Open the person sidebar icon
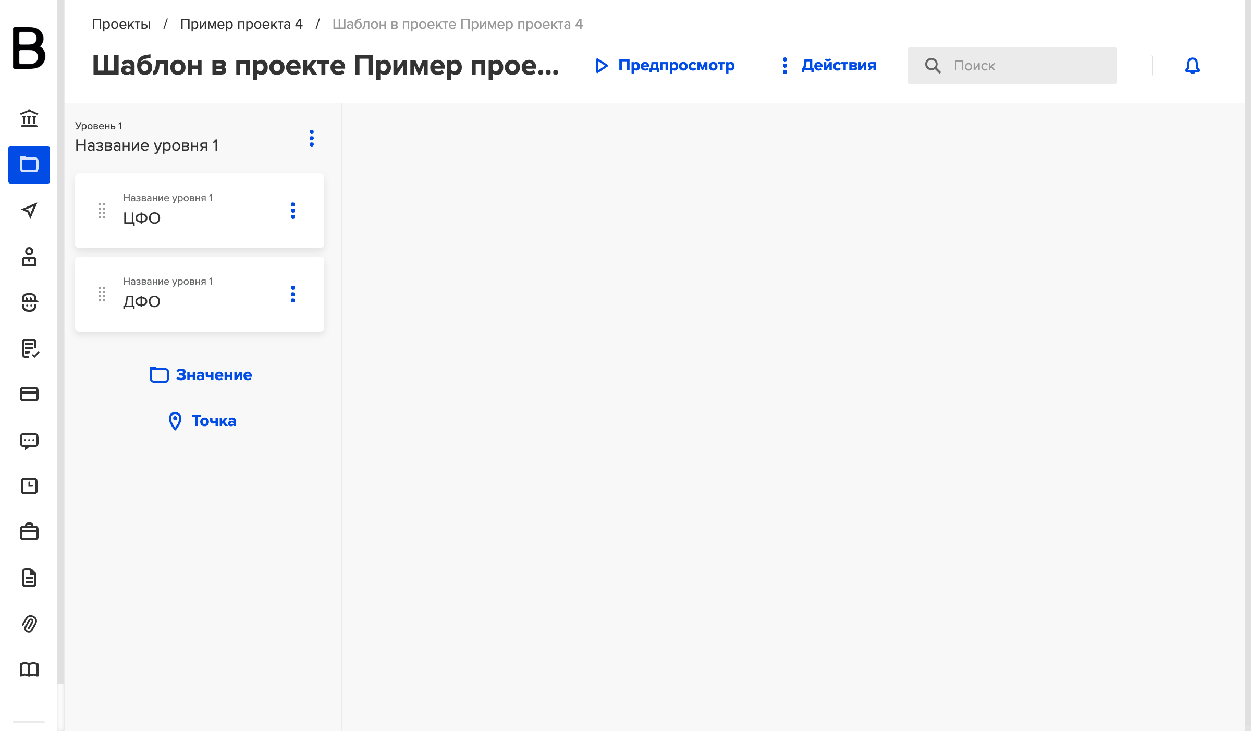 [x=29, y=257]
